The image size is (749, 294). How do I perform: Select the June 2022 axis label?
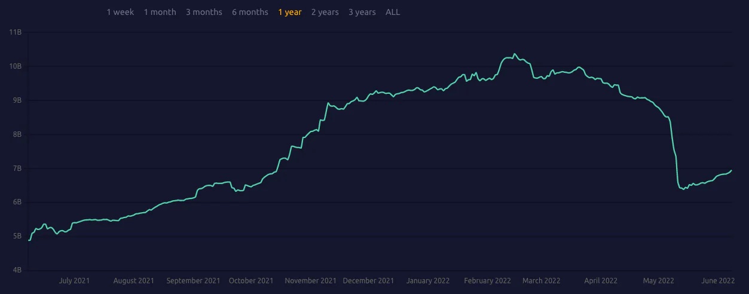pos(718,280)
